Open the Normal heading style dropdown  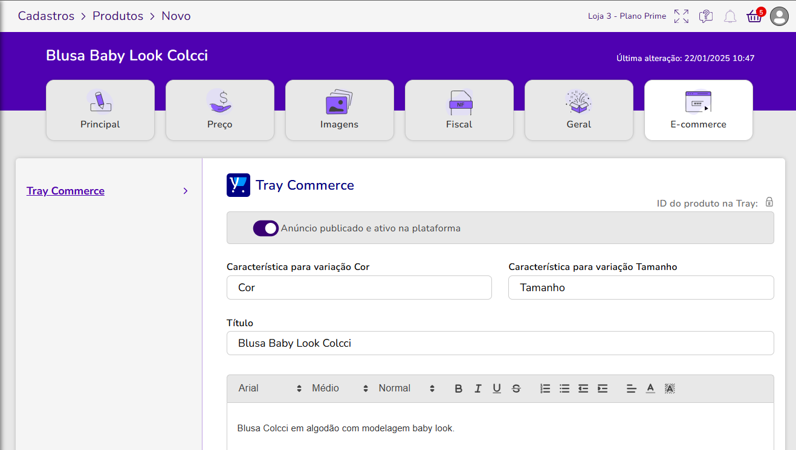(406, 388)
